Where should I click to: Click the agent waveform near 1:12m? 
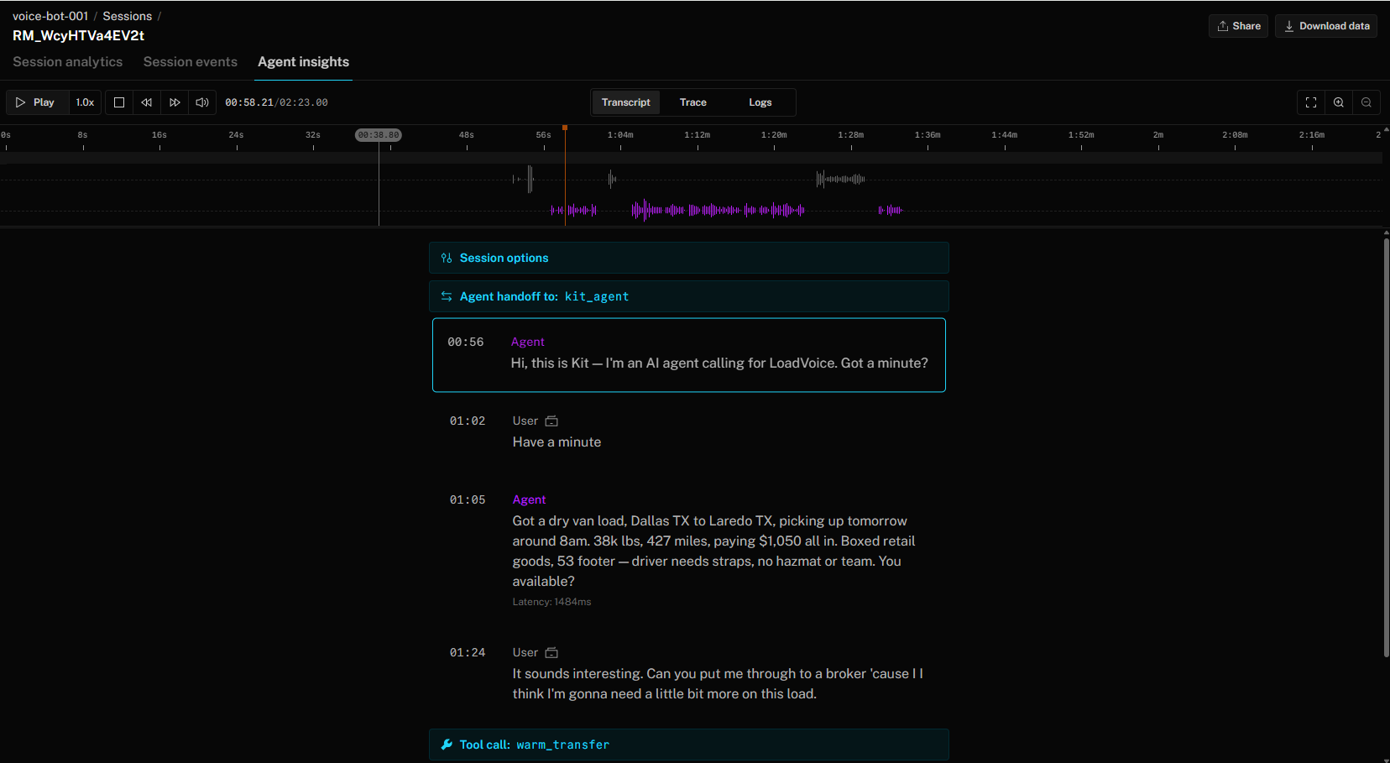pos(718,210)
